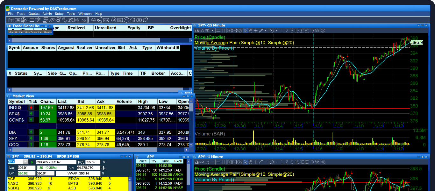Viewport: 435px width, 191px height.
Task: Toggle the pointer selection tool on chart toolbar
Action: tap(246, 30)
